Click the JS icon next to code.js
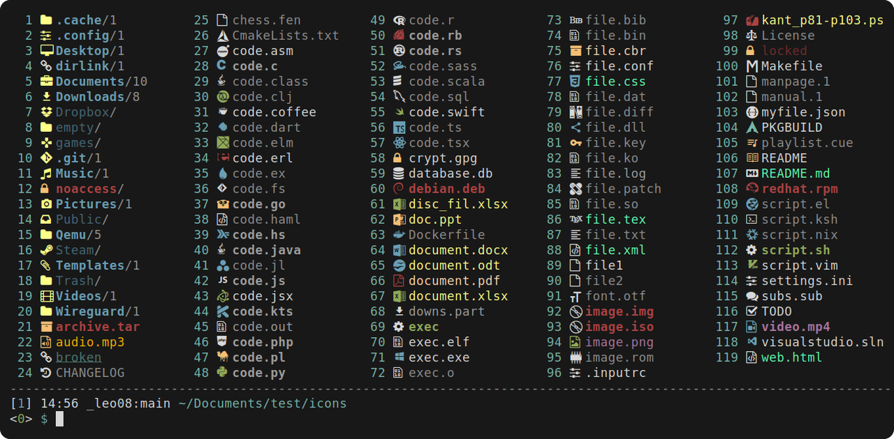Viewport: 894px width, 439px height. tap(223, 281)
